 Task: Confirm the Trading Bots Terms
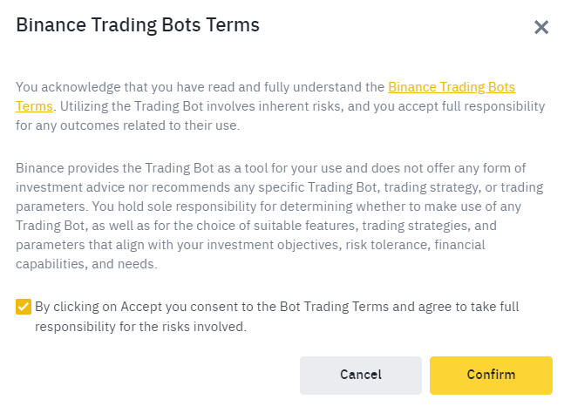[x=491, y=375]
